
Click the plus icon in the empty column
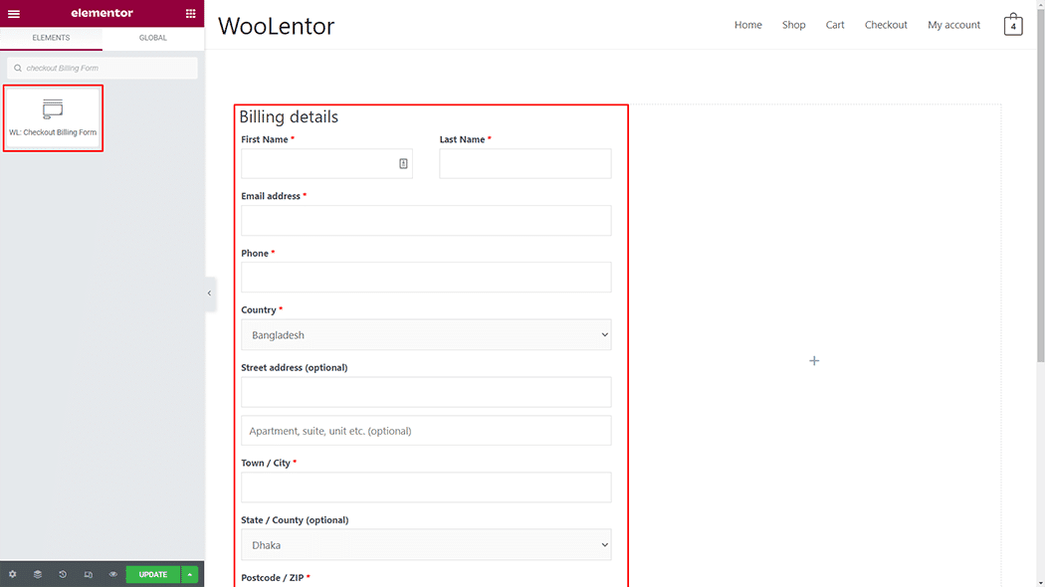(x=814, y=360)
